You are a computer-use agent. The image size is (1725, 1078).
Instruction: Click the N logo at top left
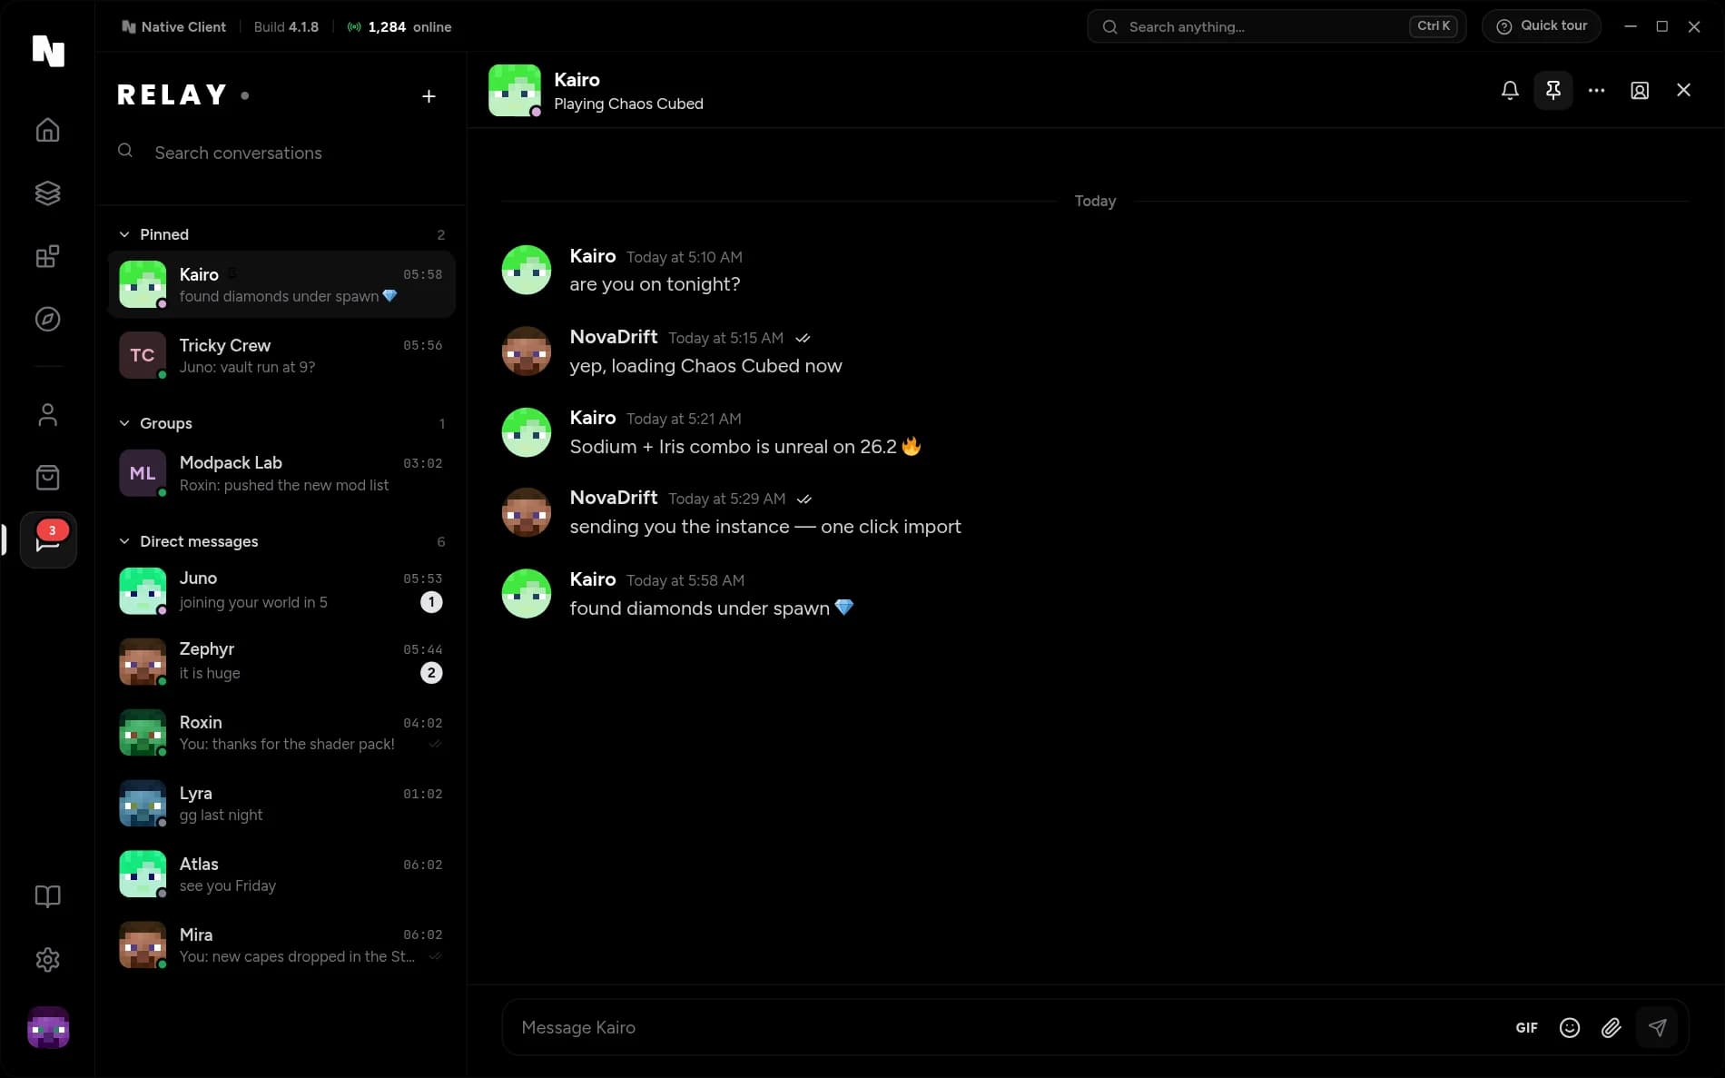(48, 51)
